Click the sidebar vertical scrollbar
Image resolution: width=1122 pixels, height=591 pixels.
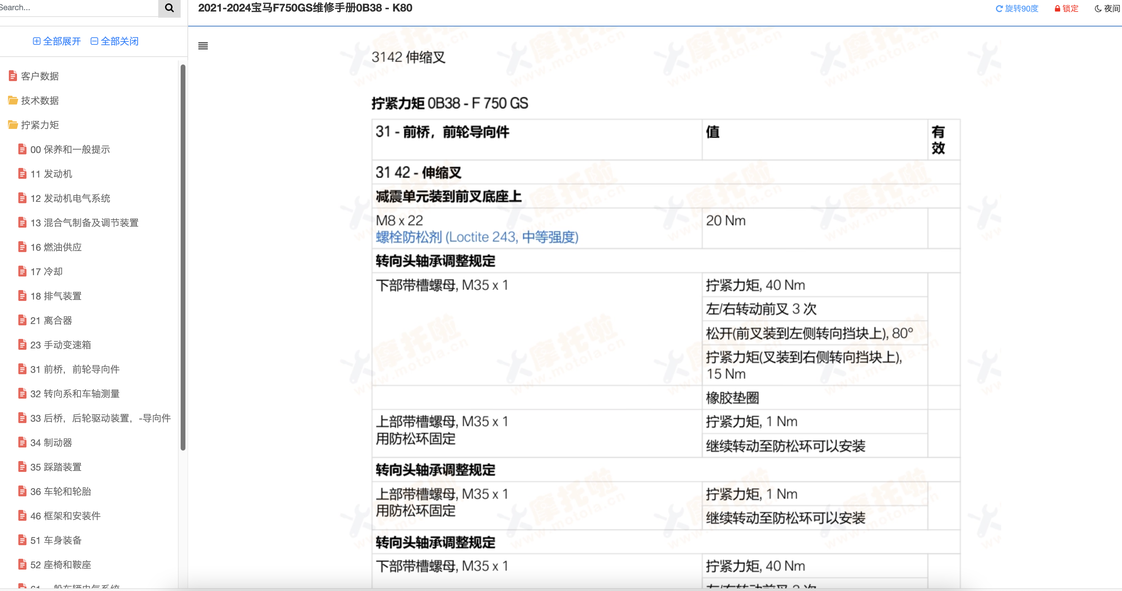(183, 257)
